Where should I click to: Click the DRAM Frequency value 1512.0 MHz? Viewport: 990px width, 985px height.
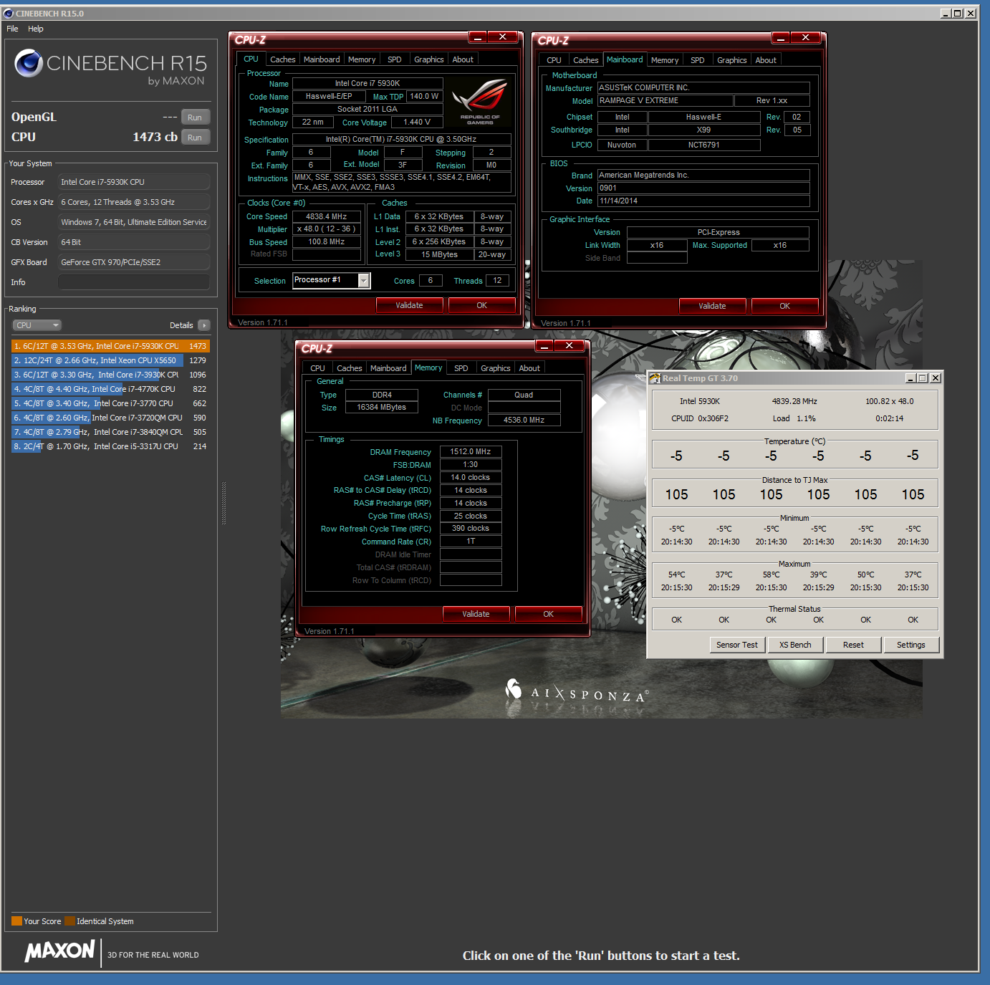coord(471,452)
